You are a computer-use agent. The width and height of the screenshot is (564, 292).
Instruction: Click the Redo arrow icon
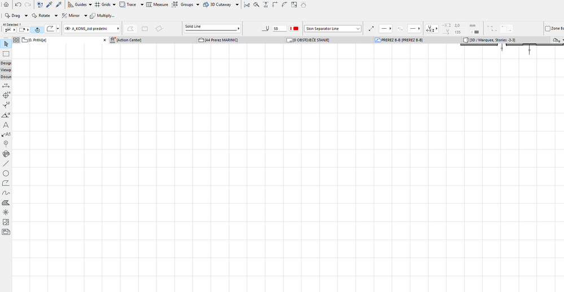pos(28,5)
